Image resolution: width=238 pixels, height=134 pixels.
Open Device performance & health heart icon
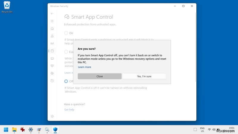(x=52, y=66)
